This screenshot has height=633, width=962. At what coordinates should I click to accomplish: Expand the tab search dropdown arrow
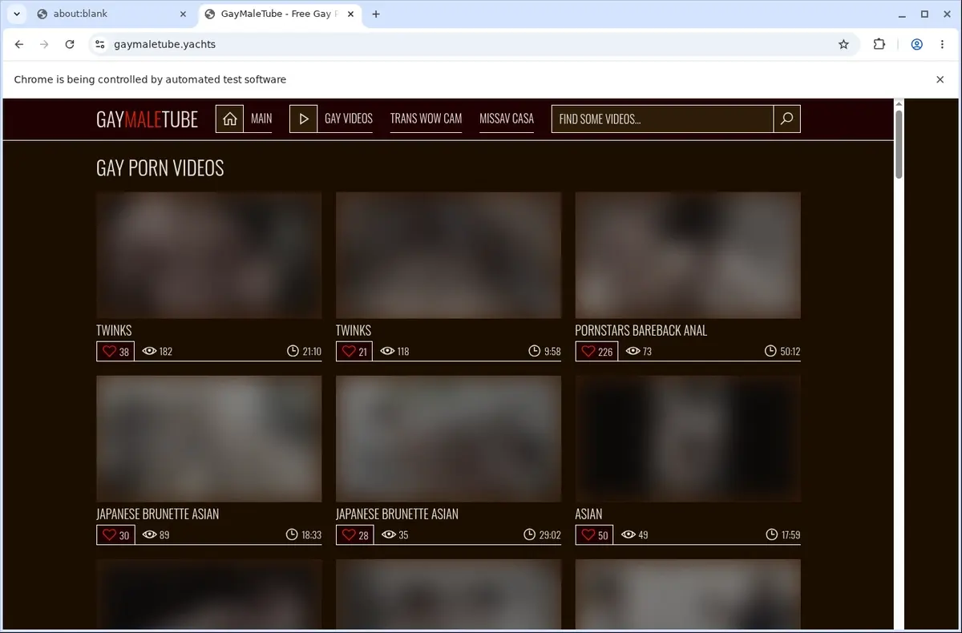[17, 14]
